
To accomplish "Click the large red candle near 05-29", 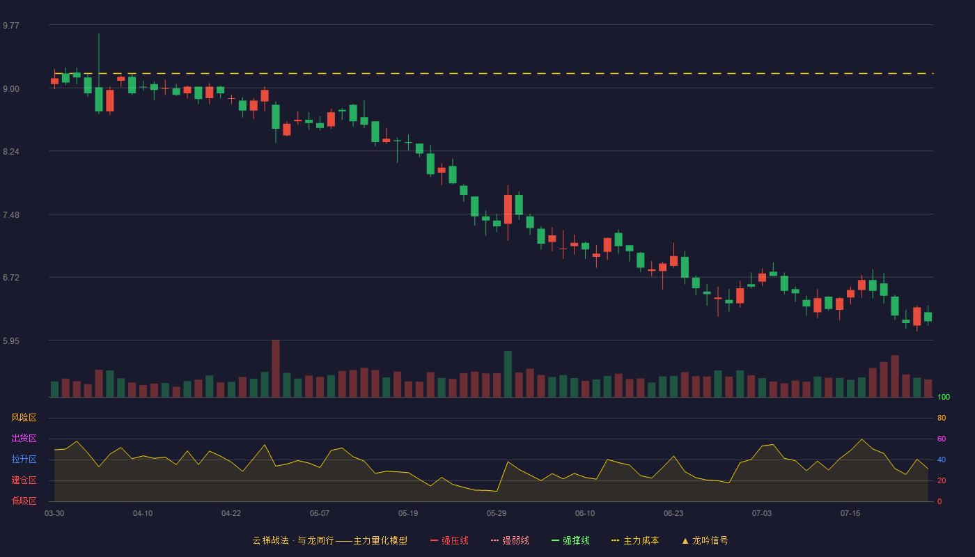I will point(508,209).
